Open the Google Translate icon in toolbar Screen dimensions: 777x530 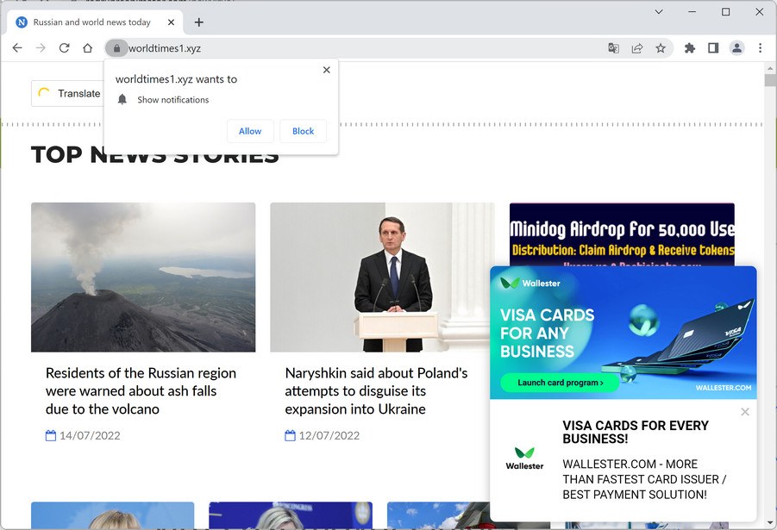point(613,48)
